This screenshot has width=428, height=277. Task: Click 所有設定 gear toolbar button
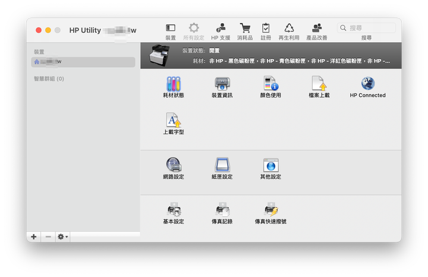click(x=194, y=32)
